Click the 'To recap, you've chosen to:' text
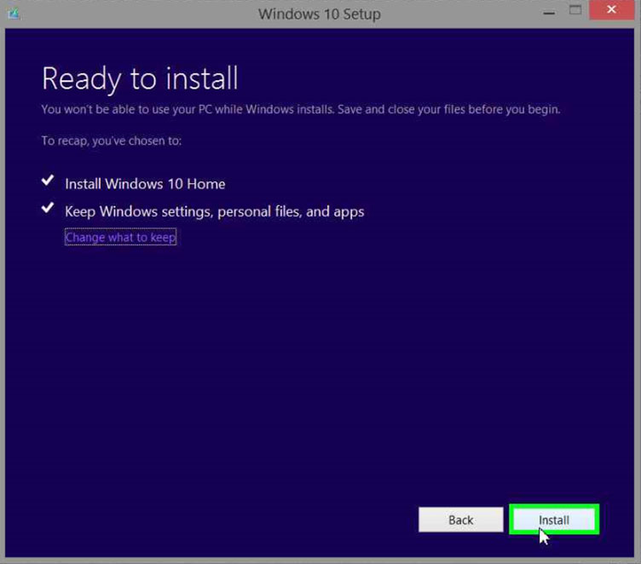 111,141
